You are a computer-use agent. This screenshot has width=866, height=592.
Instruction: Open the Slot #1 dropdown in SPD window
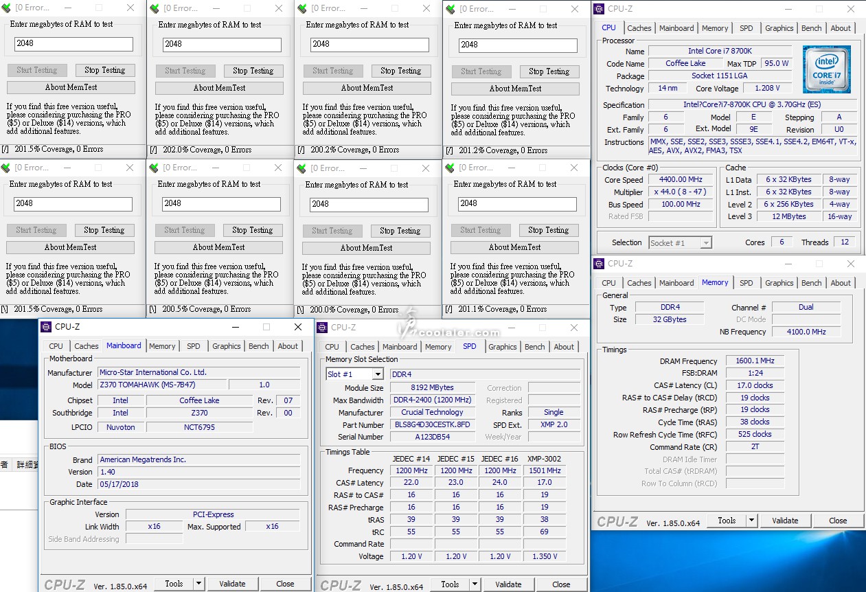pos(377,374)
